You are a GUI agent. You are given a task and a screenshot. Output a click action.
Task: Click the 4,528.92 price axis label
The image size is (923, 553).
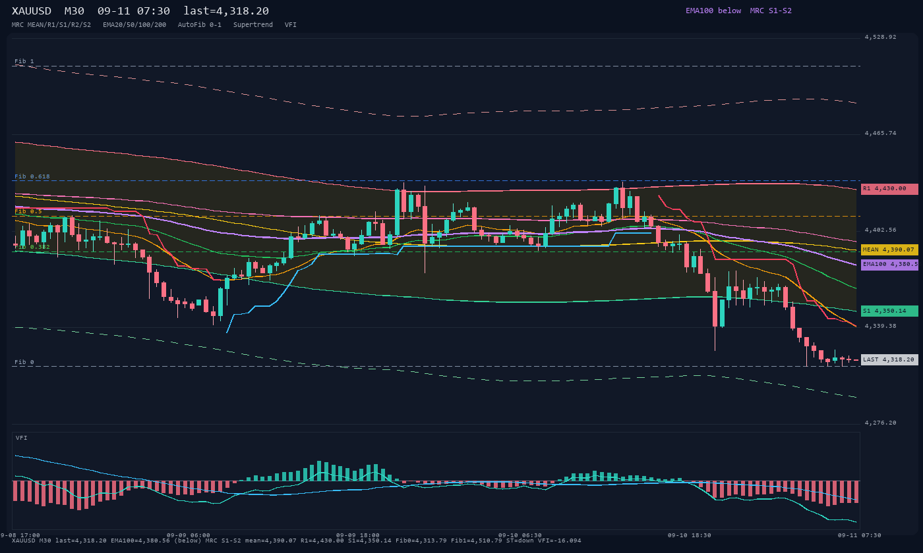point(881,38)
